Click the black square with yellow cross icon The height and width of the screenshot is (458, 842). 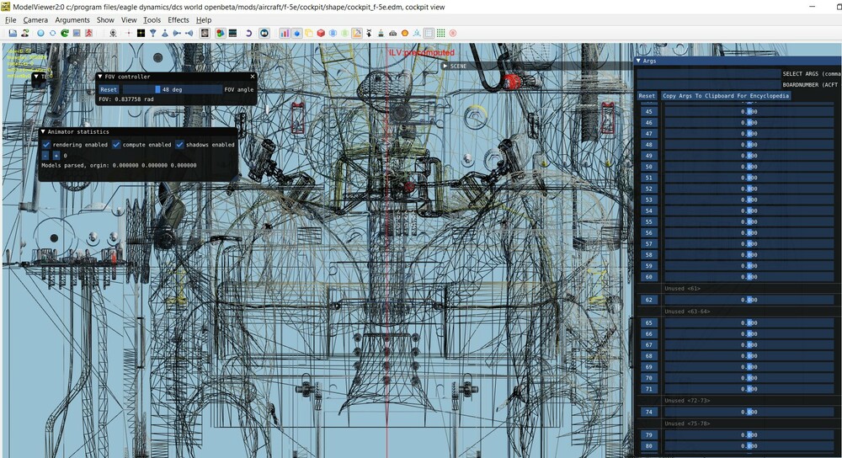pos(141,33)
